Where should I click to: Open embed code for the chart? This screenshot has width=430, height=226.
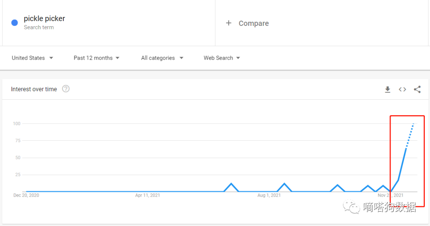403,89
